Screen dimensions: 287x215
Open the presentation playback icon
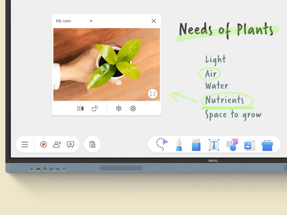(70, 145)
